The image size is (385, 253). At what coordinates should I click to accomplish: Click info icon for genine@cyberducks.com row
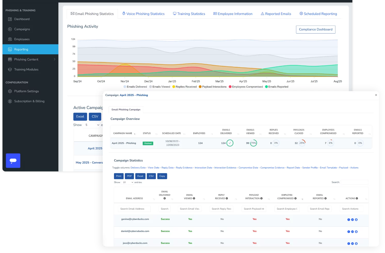tap(349, 220)
